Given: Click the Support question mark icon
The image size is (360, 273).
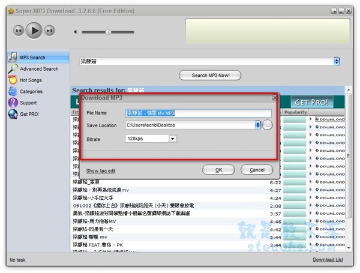Looking at the screenshot, I should [x=13, y=103].
